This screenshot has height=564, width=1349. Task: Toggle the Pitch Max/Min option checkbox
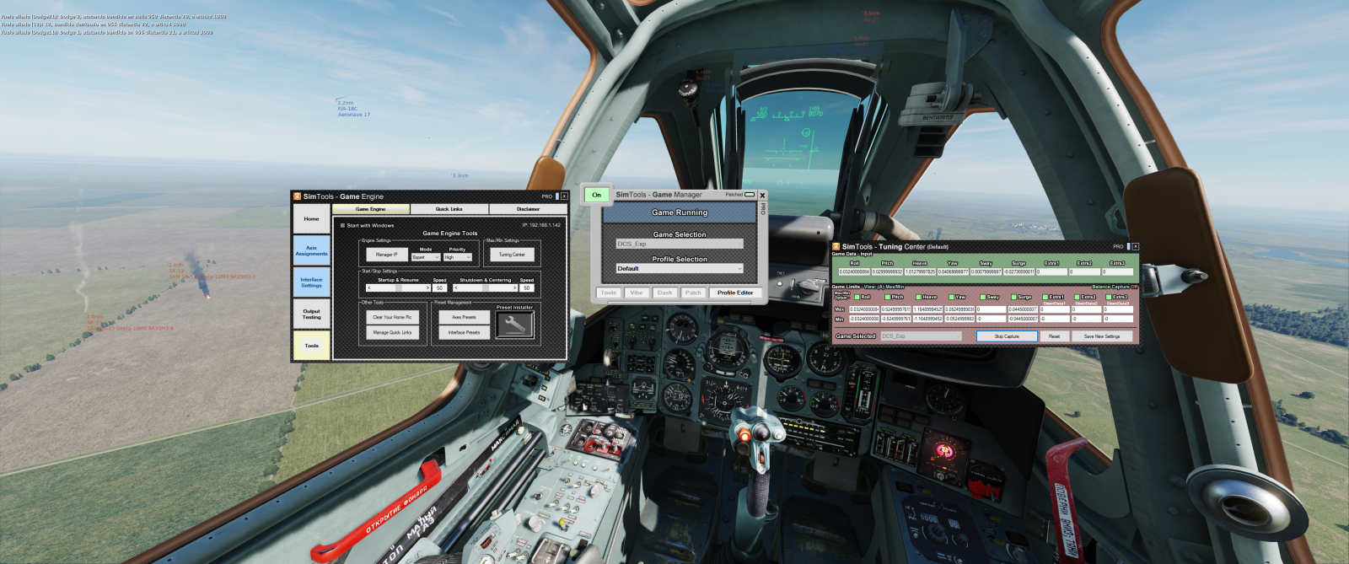click(889, 297)
